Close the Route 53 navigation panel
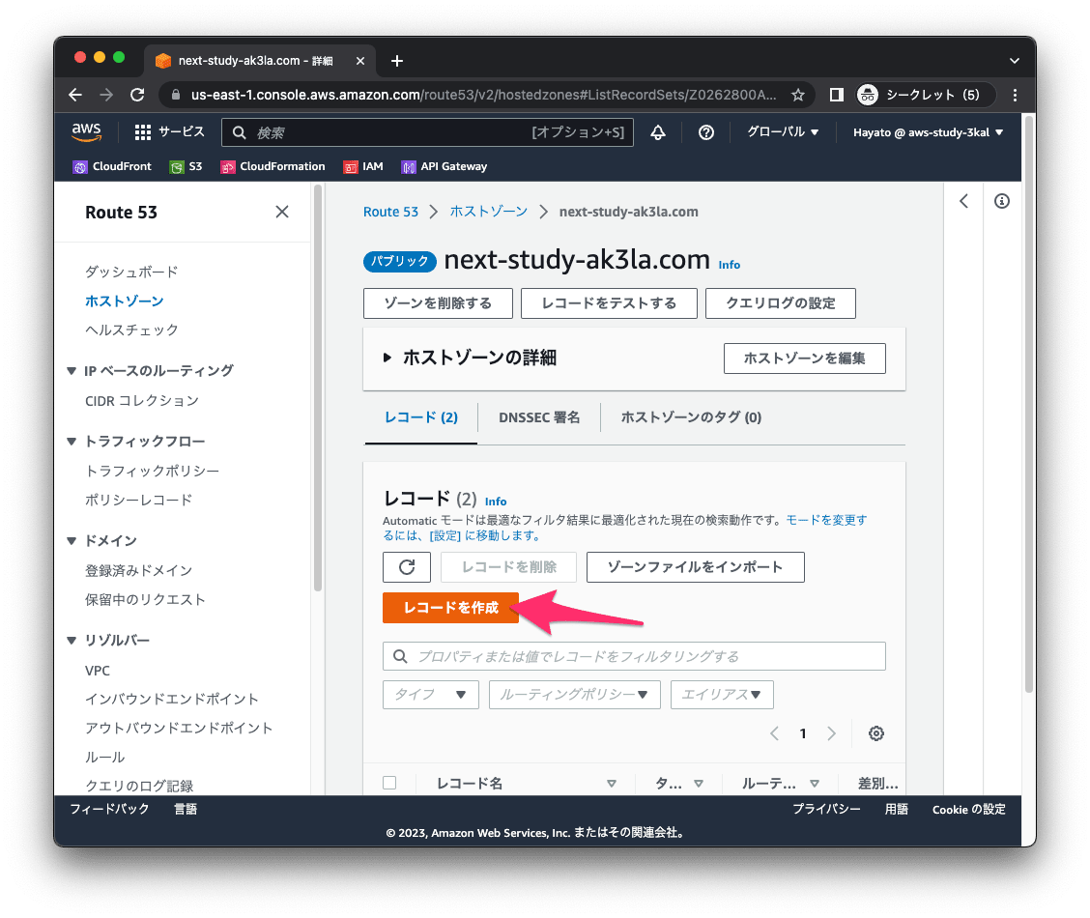The image size is (1090, 918). [281, 212]
